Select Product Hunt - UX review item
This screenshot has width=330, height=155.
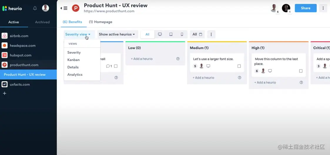(28, 75)
